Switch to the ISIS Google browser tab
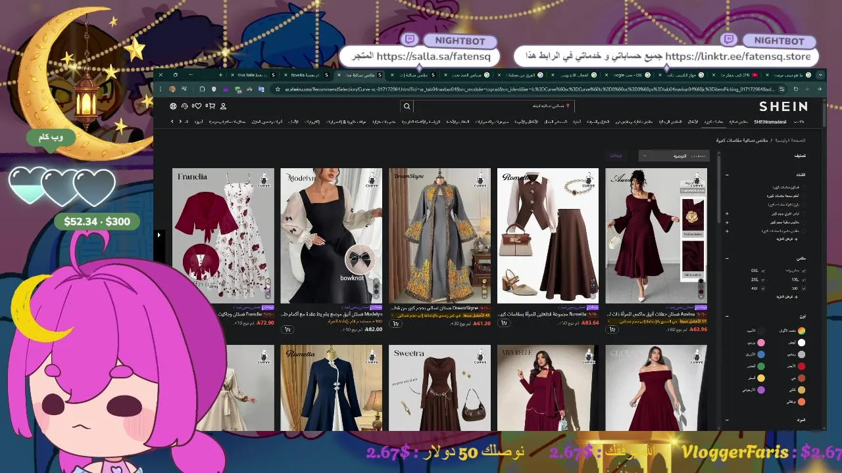This screenshot has width=842, height=473. [629, 75]
